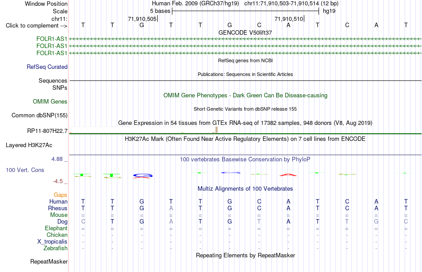Viewport: 422px width, 272px height.
Task: Open 'Short Genetic Variants from dbSNP release 155'
Action: tap(245, 109)
